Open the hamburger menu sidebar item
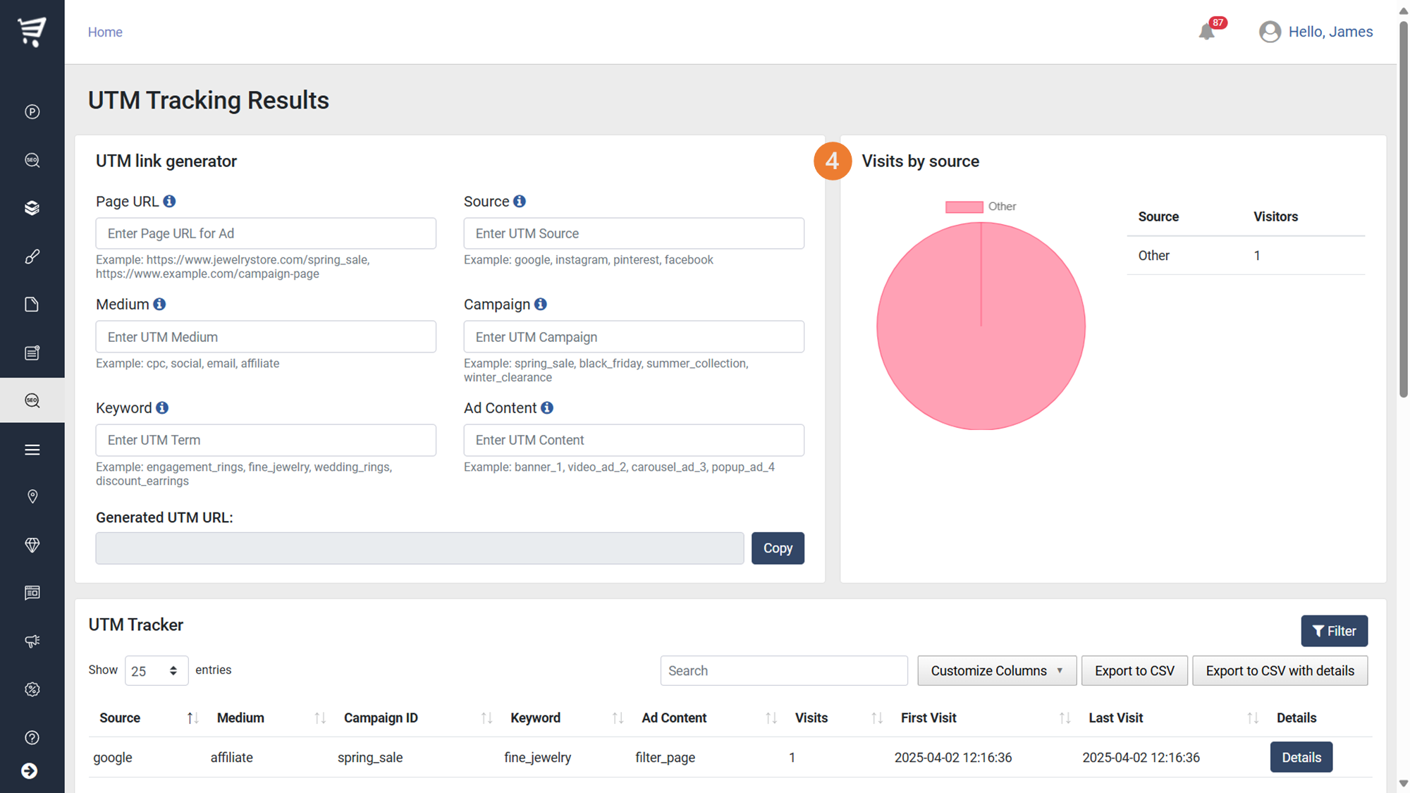 tap(32, 449)
